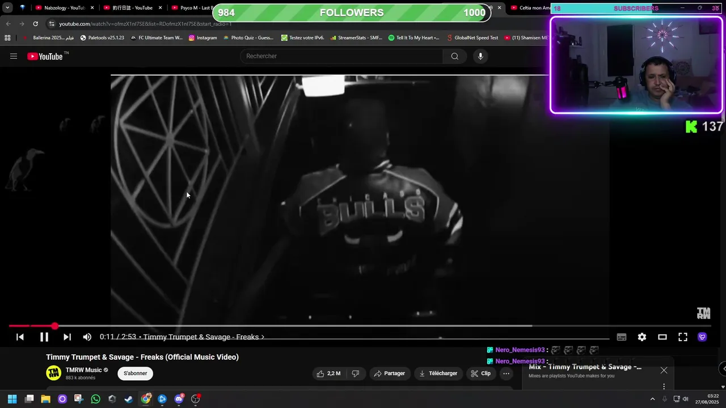Create a clip with Clip button
Viewport: 726px width, 408px height.
tap(481, 373)
